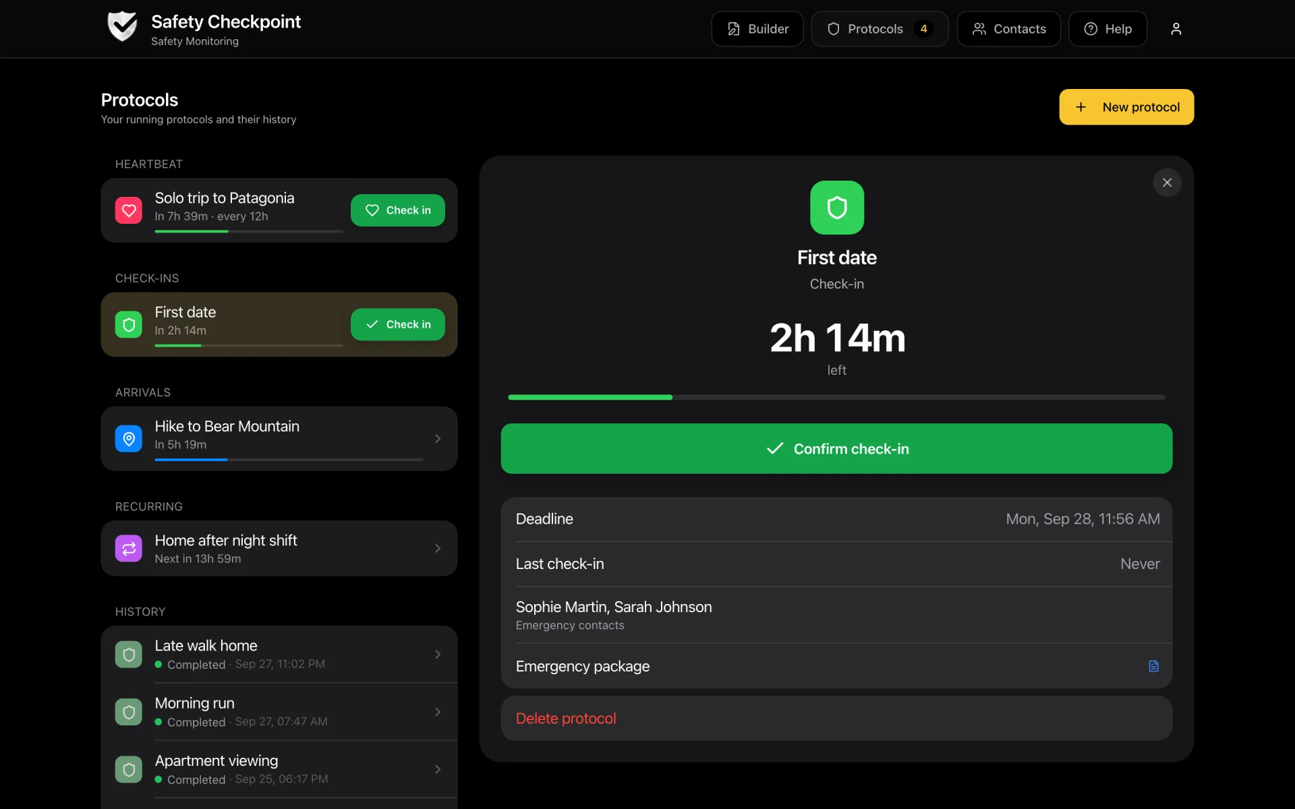Click the Morning run shield icon

128,711
